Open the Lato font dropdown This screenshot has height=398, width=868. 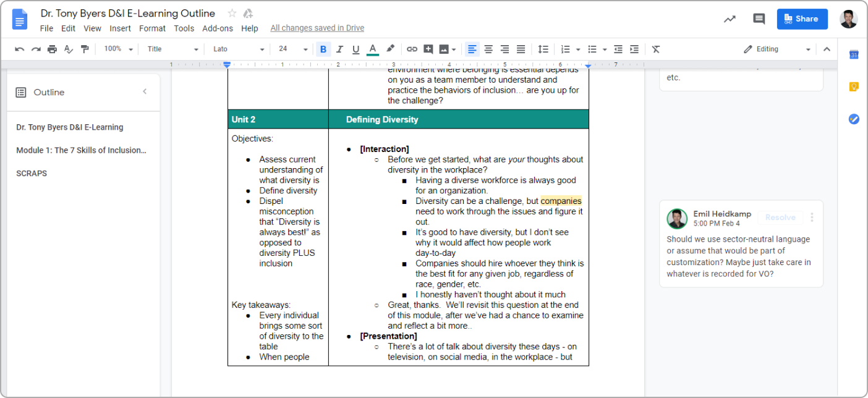point(238,49)
